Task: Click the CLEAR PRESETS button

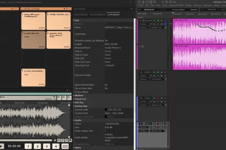Action: (x=65, y=146)
